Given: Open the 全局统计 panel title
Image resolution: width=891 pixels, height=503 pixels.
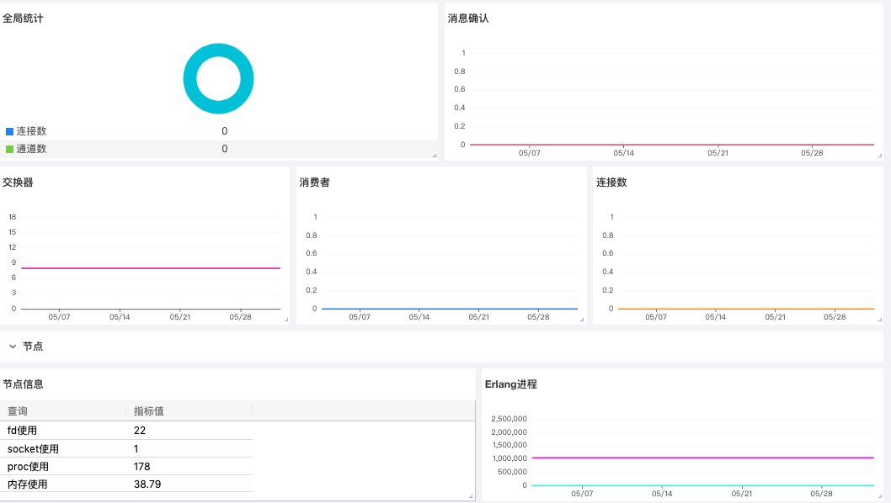Looking at the screenshot, I should coord(23,19).
